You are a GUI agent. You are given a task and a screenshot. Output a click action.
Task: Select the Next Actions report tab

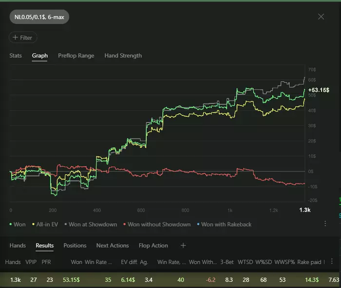tap(113, 246)
